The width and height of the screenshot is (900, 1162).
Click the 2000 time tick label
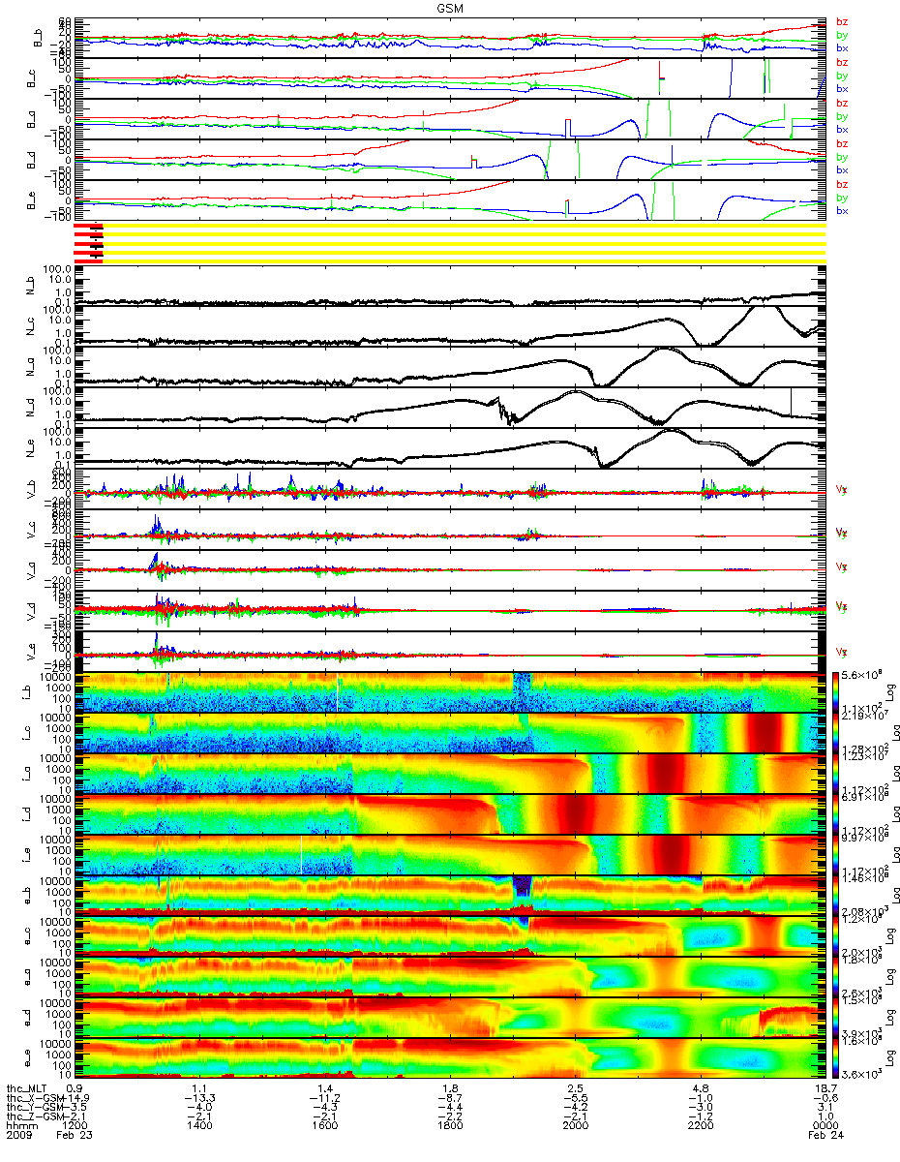click(575, 1127)
